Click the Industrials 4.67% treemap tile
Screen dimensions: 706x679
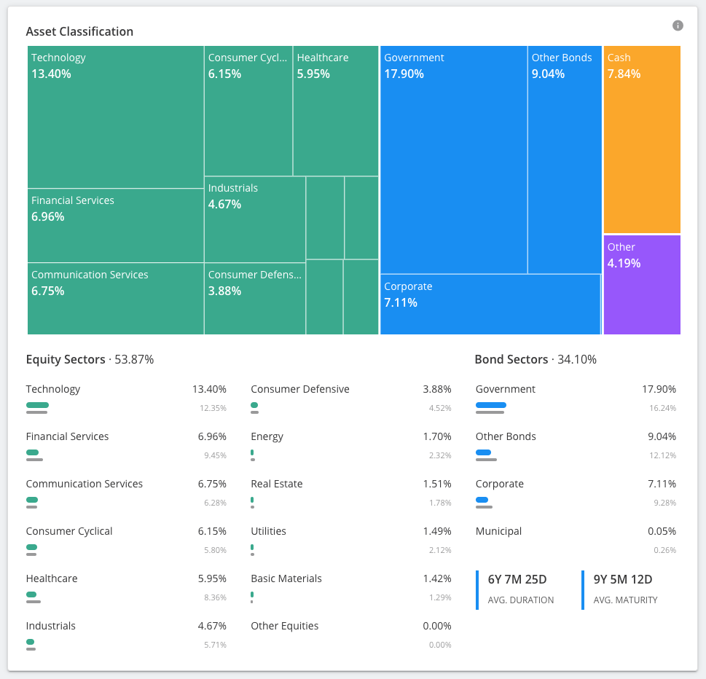click(x=255, y=219)
